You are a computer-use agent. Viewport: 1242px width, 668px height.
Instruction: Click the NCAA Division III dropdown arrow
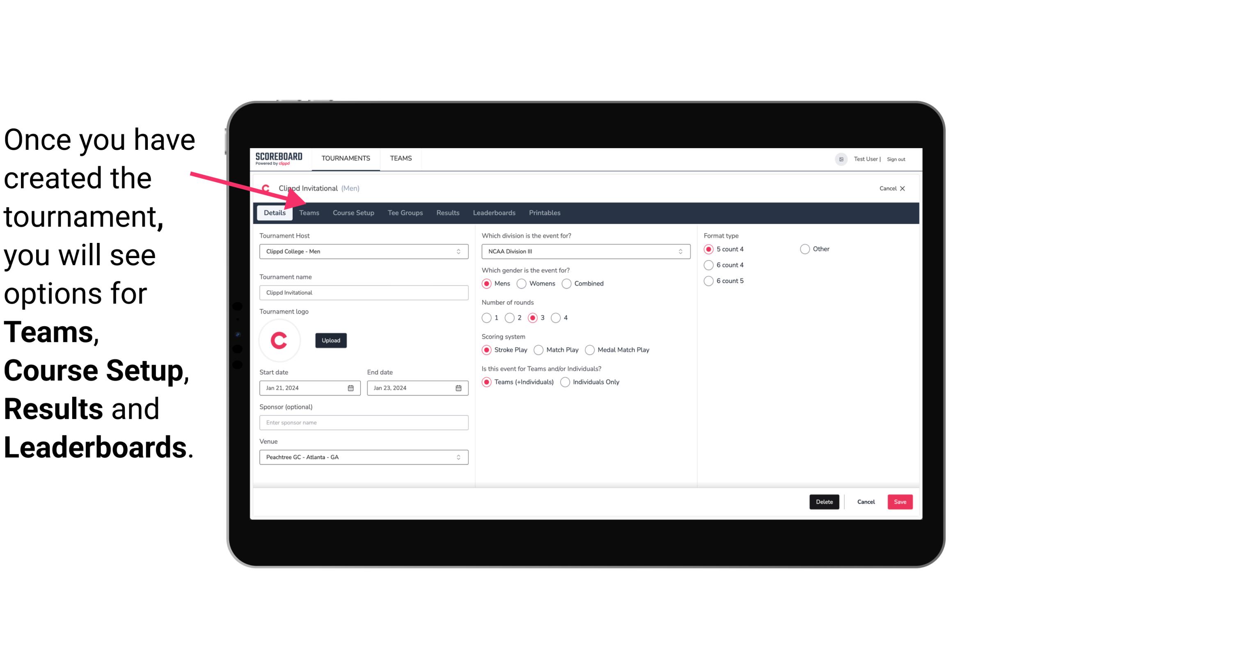679,251
